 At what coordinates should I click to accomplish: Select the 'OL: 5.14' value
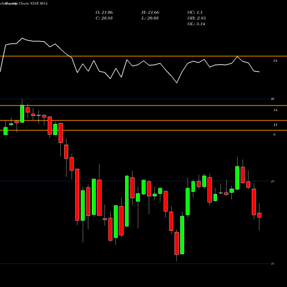pos(196,24)
